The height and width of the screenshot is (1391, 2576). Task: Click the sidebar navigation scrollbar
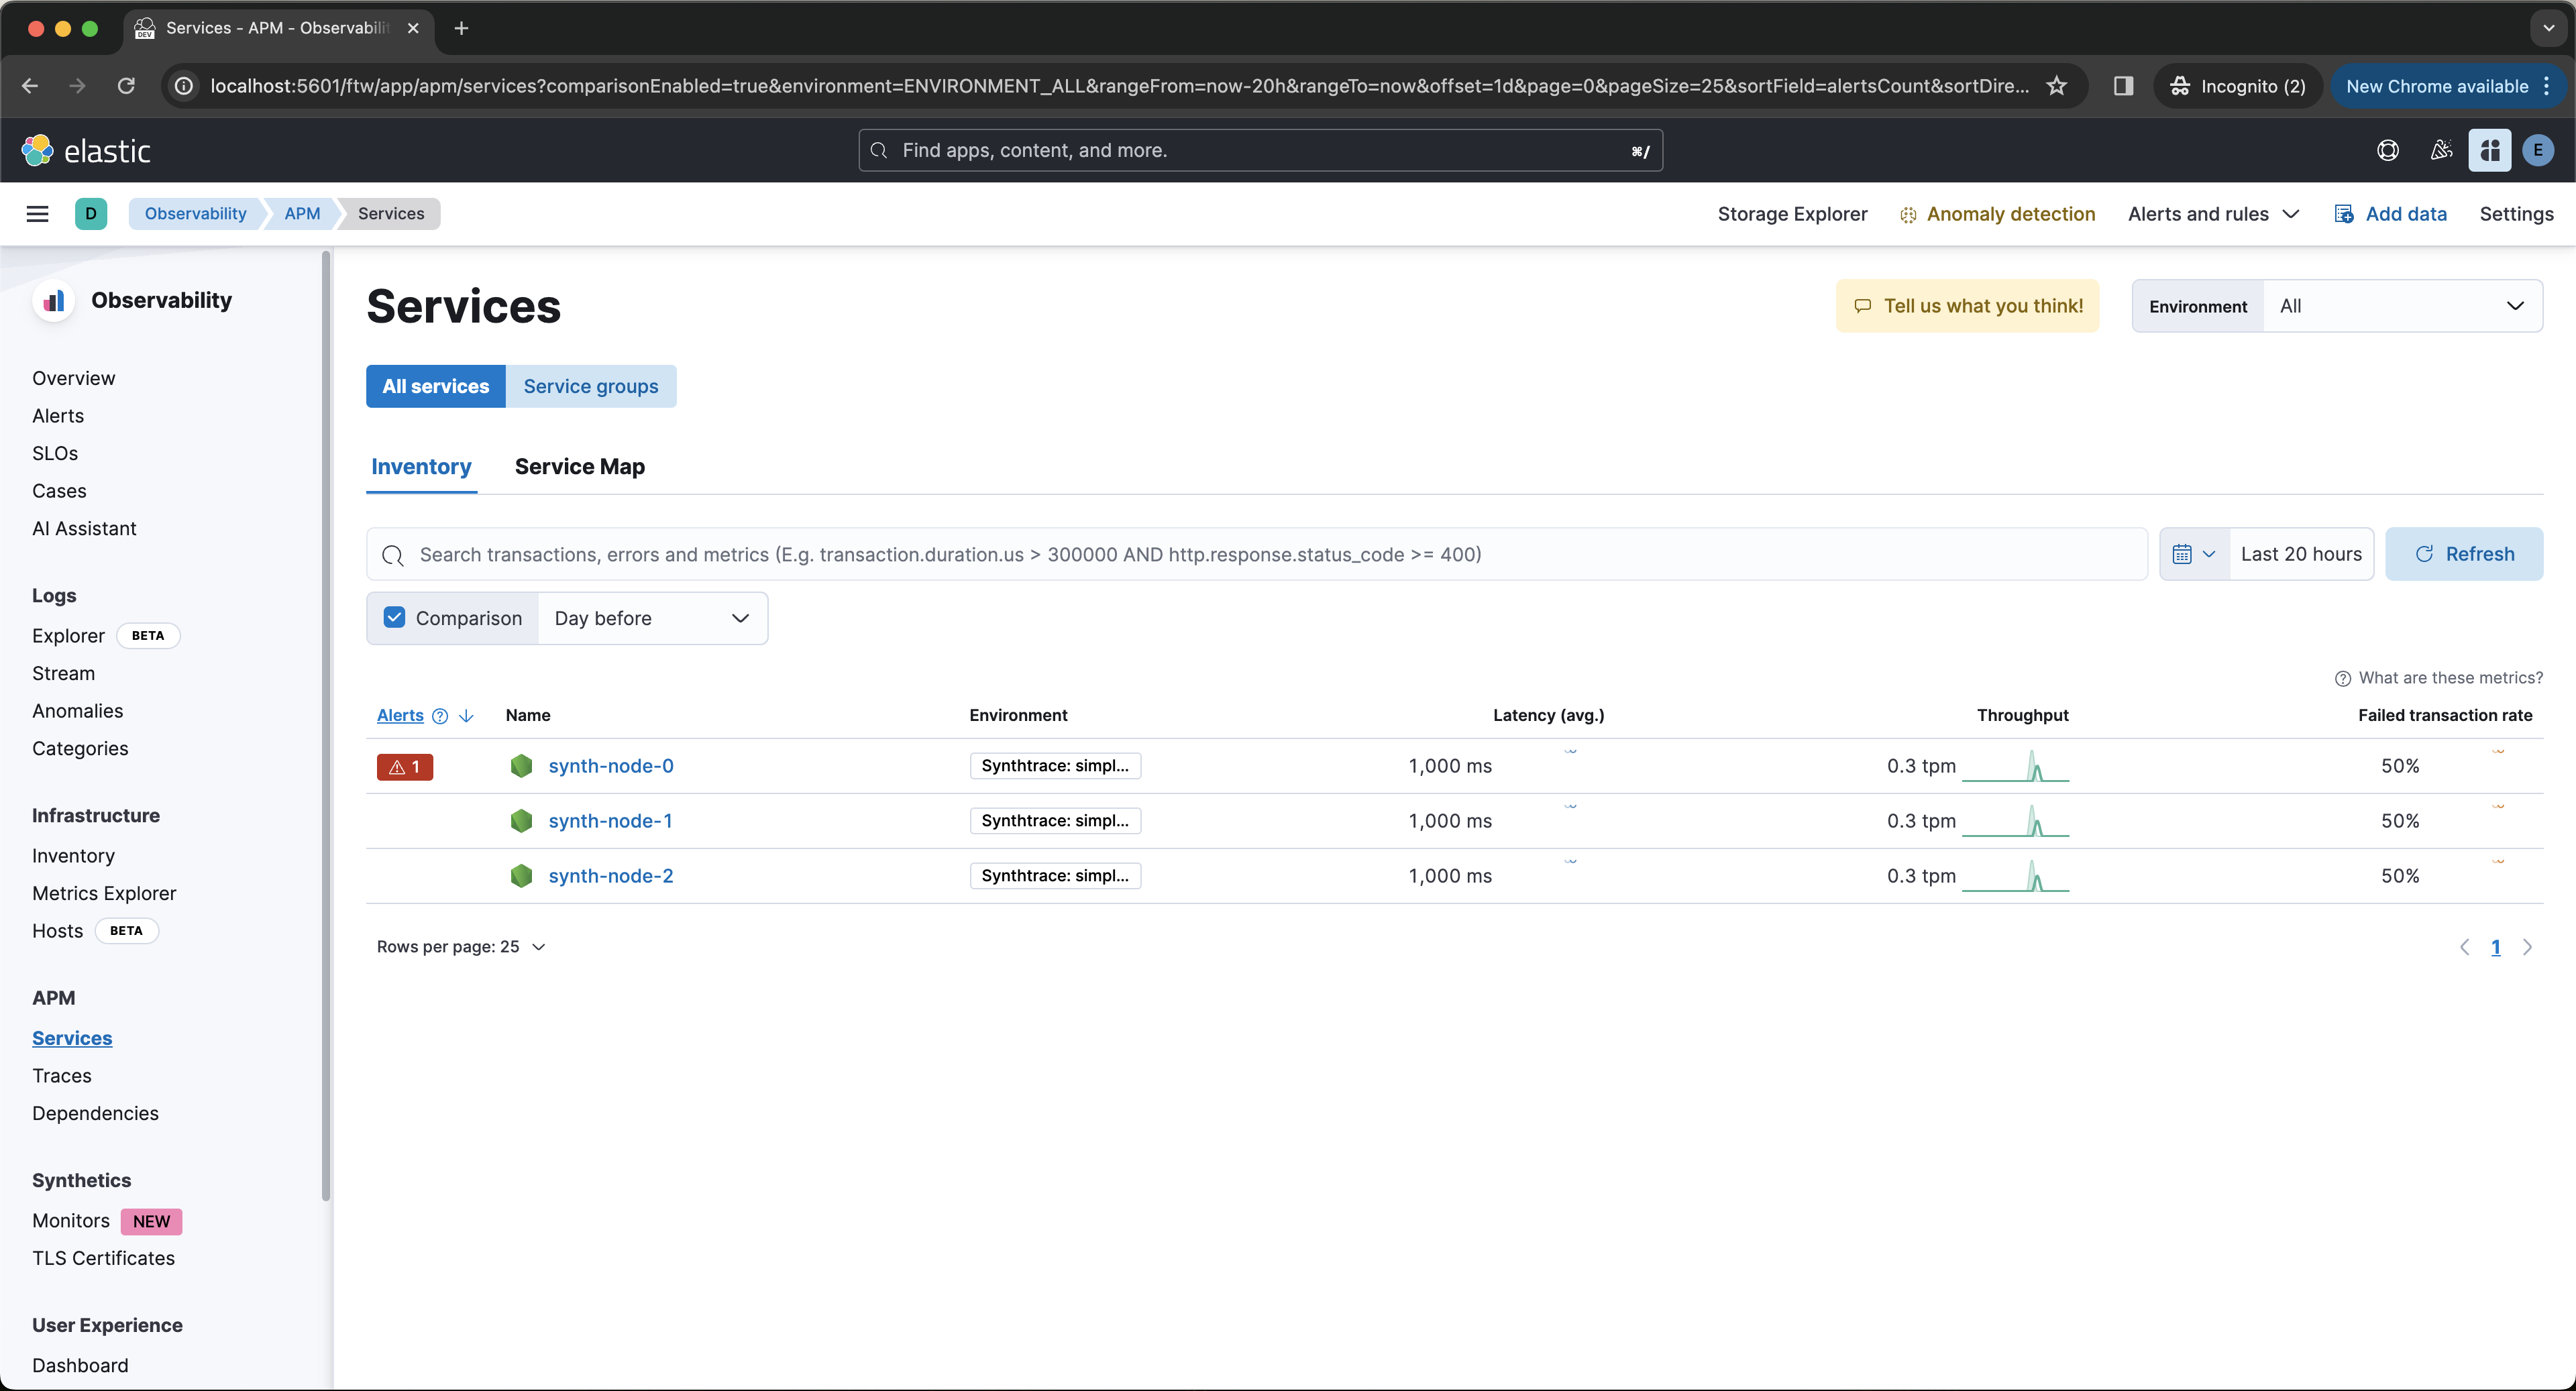[326, 727]
